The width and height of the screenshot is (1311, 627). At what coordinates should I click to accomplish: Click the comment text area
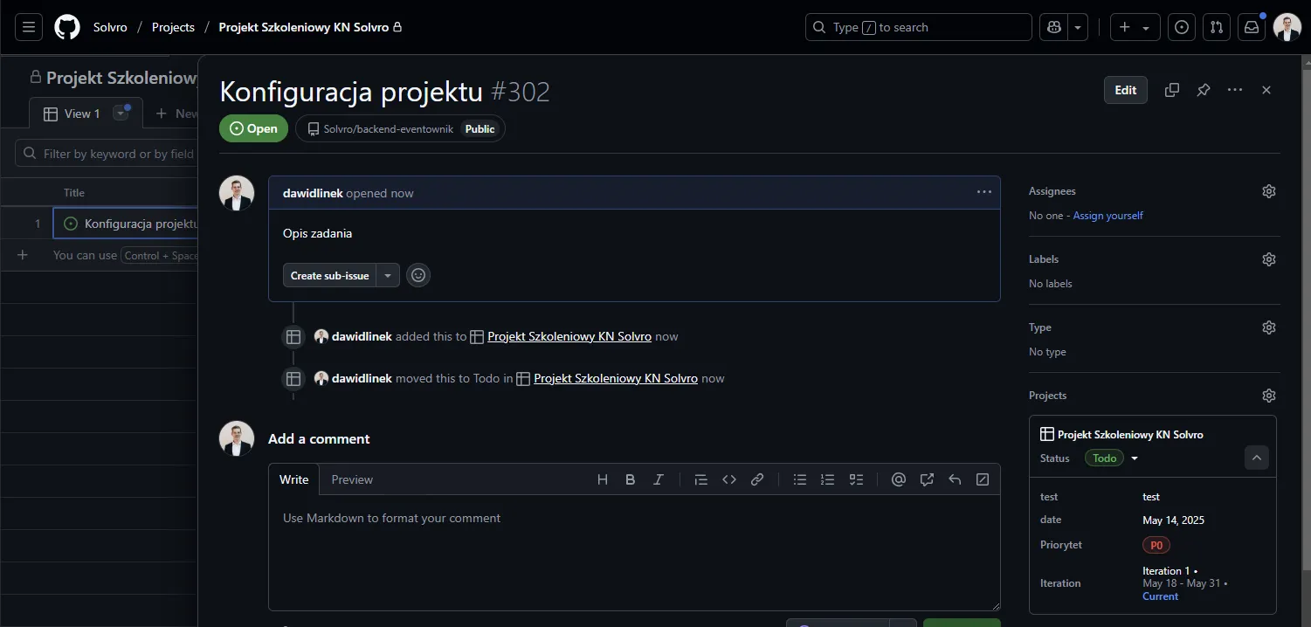click(633, 550)
